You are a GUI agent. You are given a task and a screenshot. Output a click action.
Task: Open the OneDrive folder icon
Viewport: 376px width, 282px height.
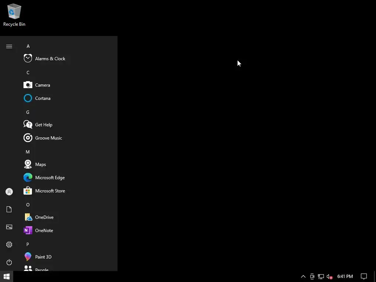coord(28,217)
